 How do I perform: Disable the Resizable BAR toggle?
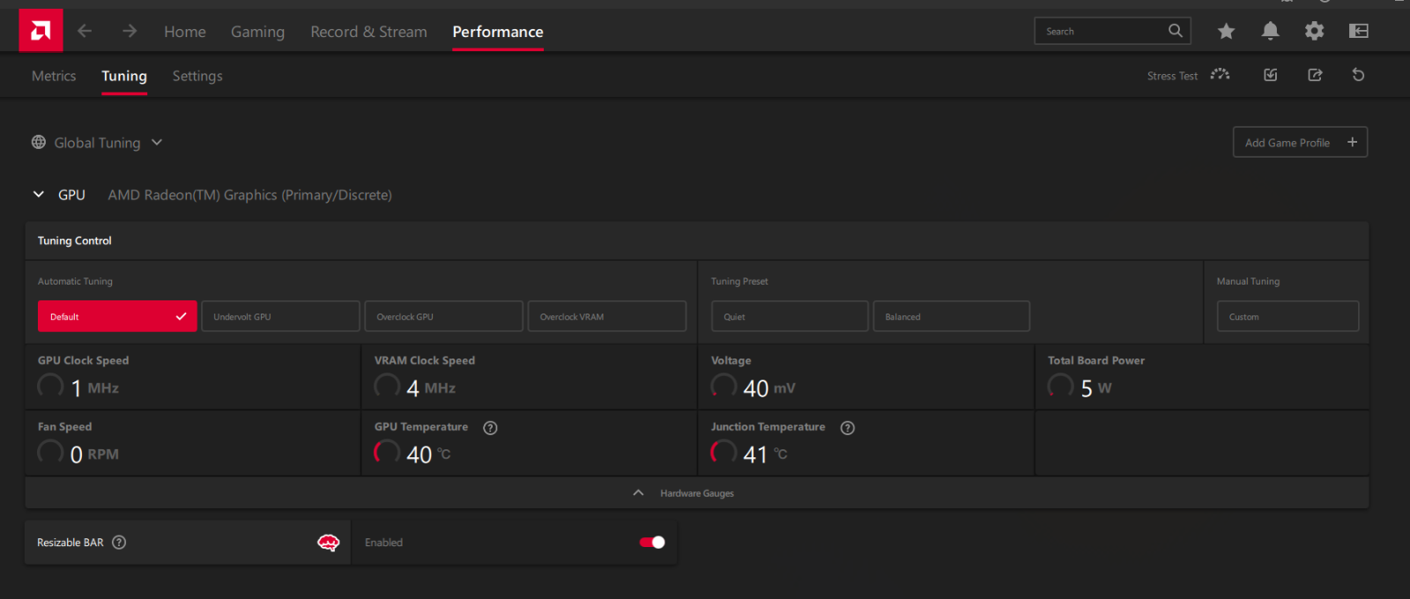coord(652,543)
